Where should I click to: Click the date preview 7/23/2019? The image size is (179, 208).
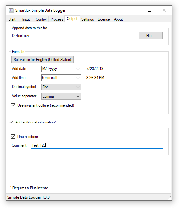coord(95,69)
